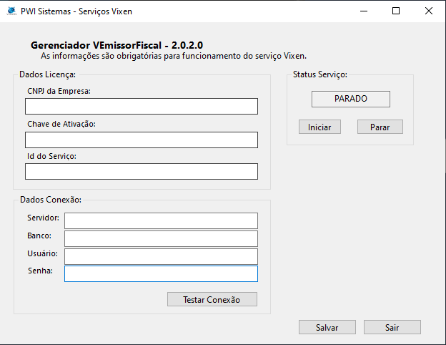Click into the Chave de Ativação field
This screenshot has width=446, height=345.
[141, 140]
